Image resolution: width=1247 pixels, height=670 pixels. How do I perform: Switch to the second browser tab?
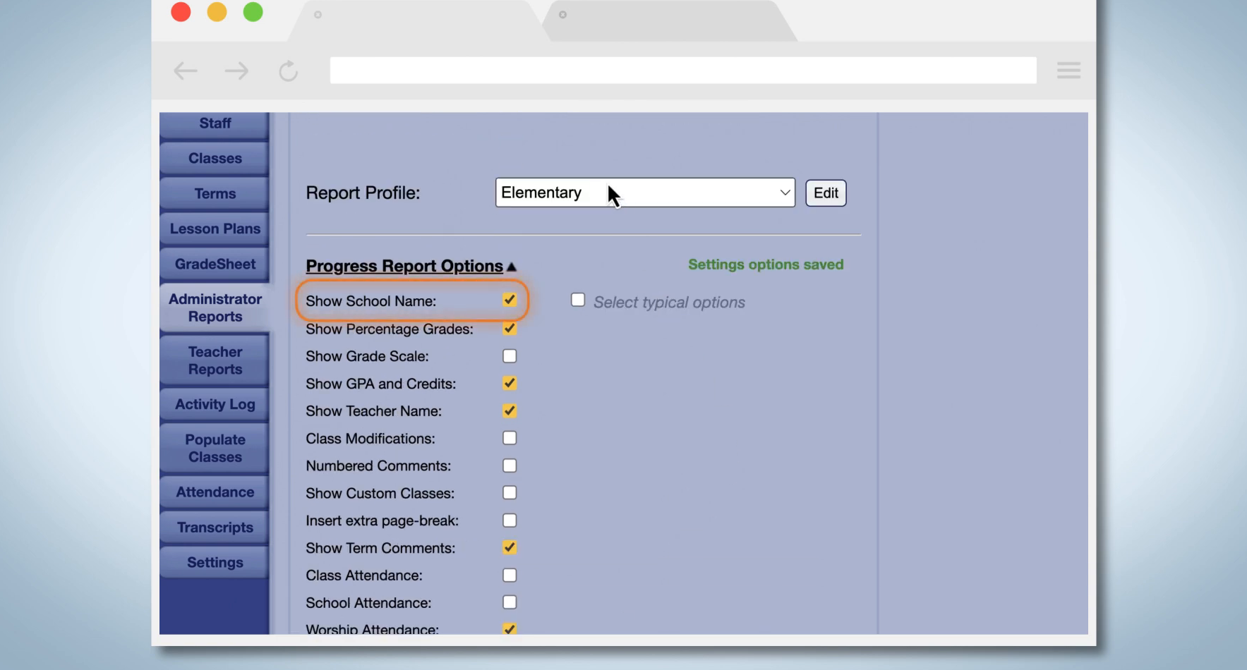coord(670,21)
